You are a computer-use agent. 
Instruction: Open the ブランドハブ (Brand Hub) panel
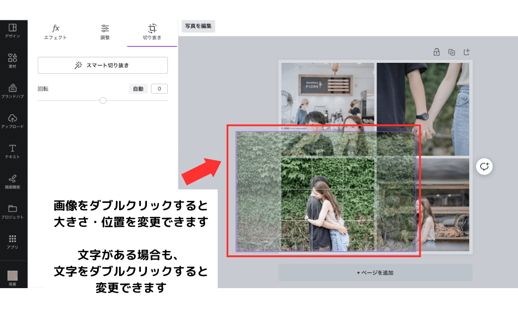point(13,91)
